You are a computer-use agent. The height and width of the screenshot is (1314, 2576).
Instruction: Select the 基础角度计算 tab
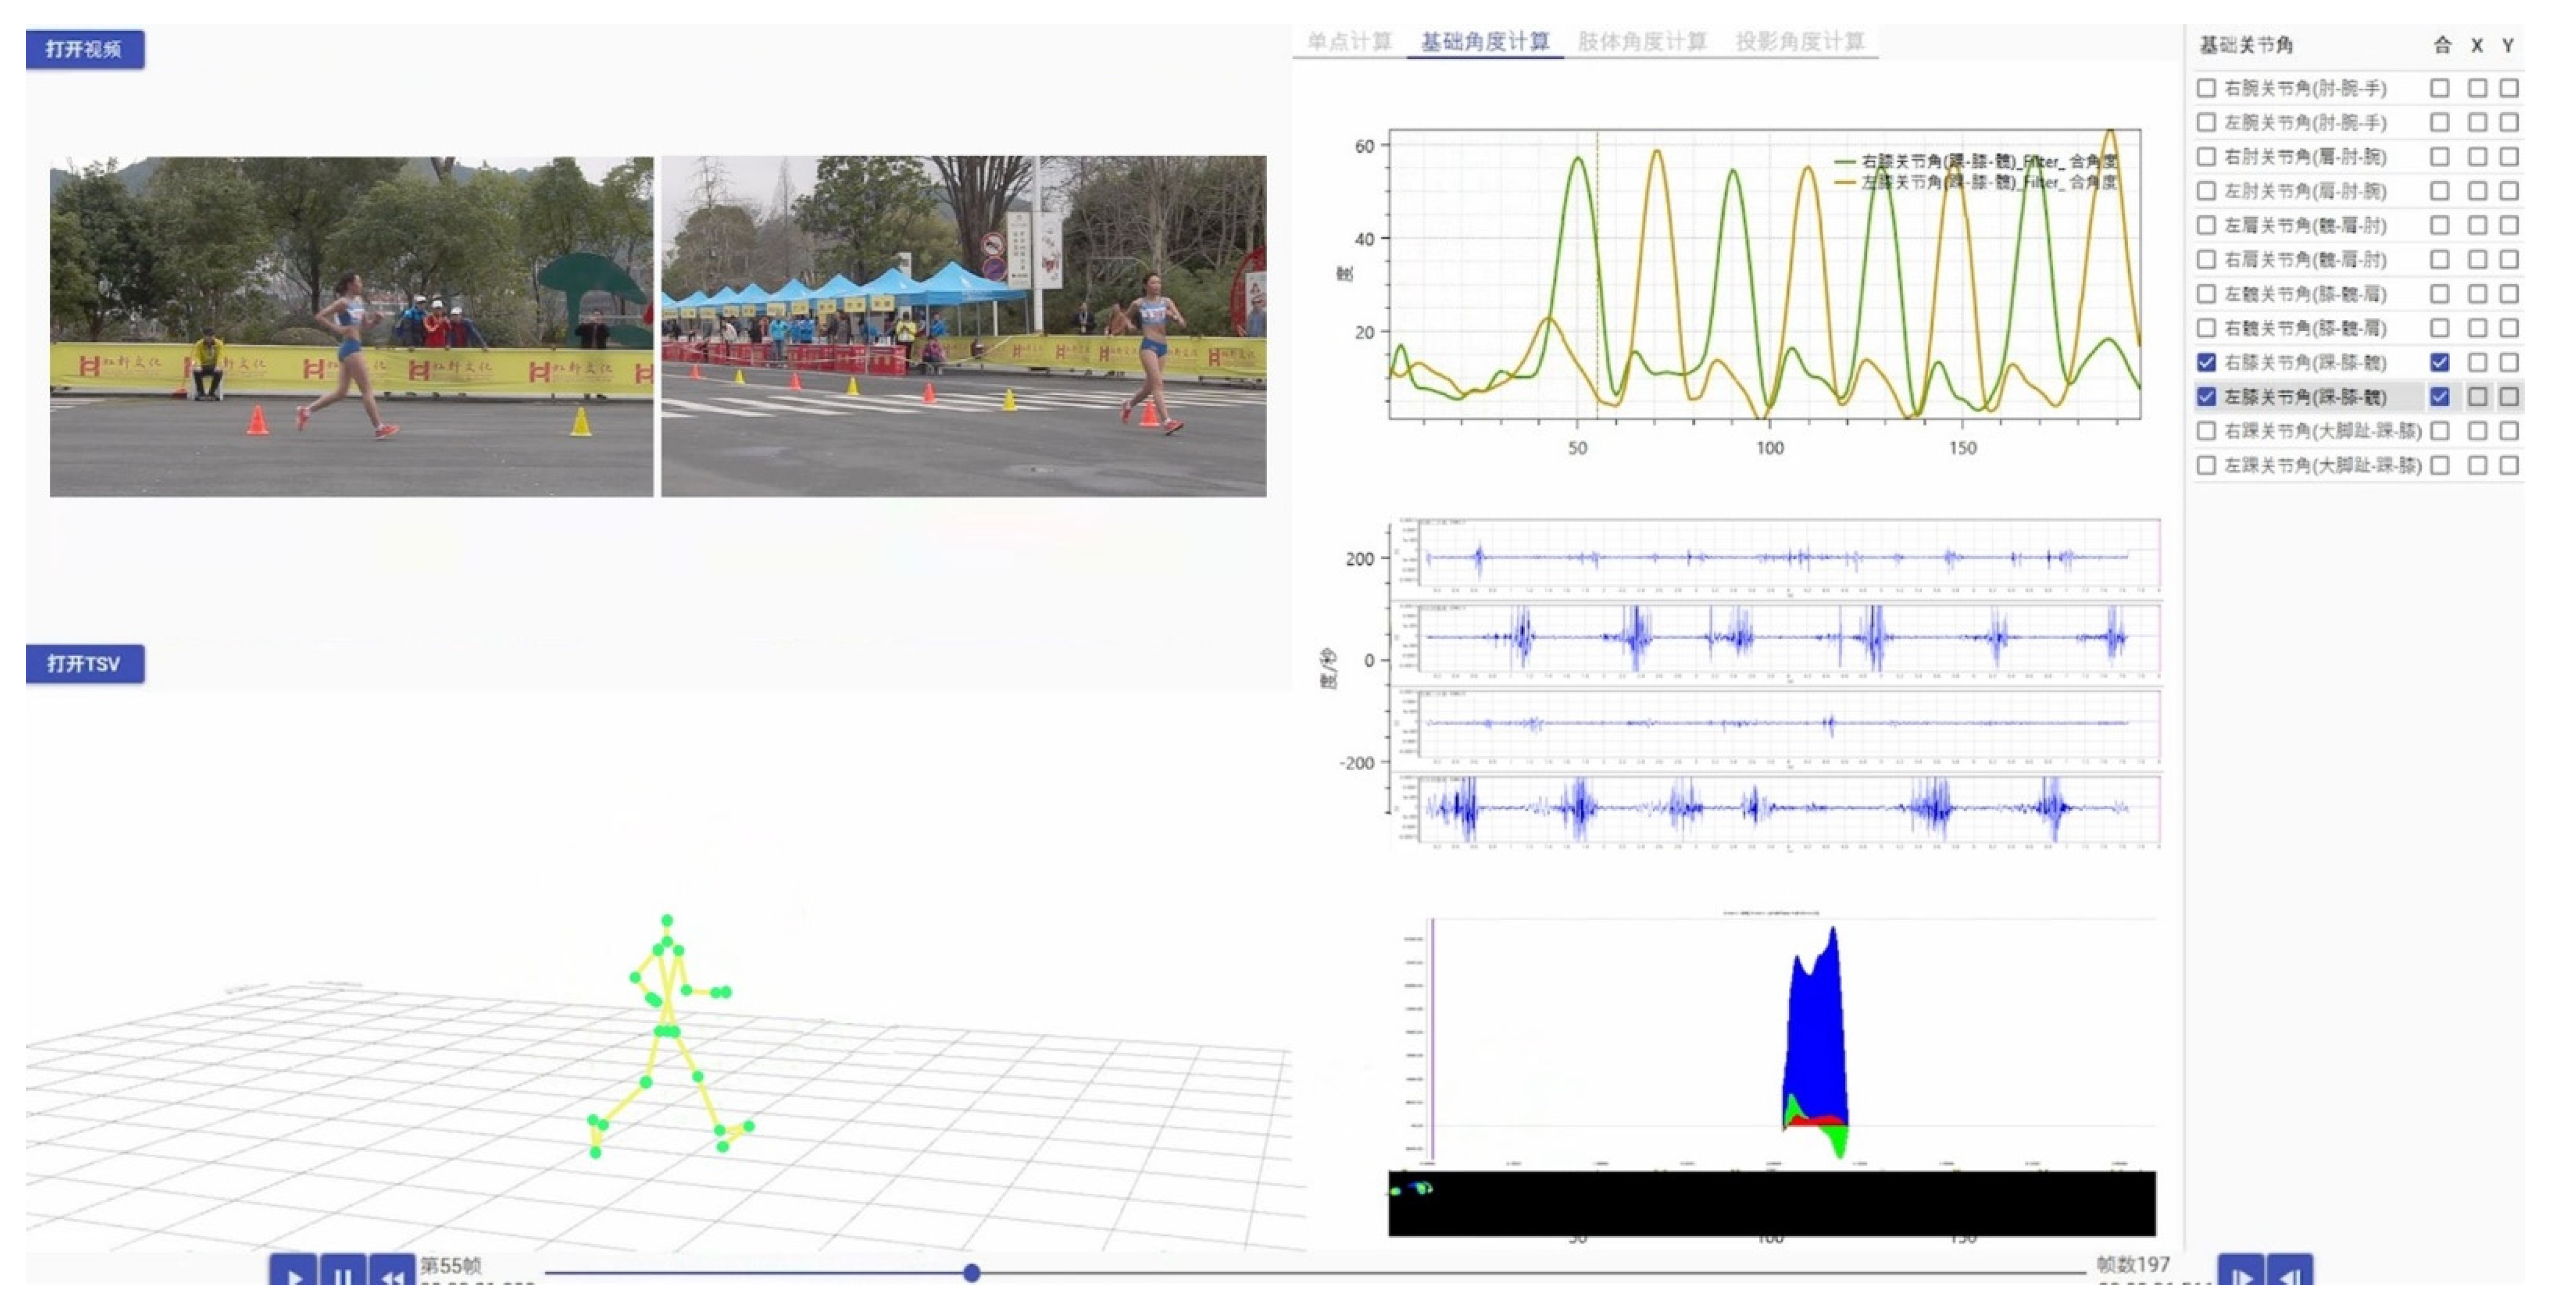point(1485,42)
